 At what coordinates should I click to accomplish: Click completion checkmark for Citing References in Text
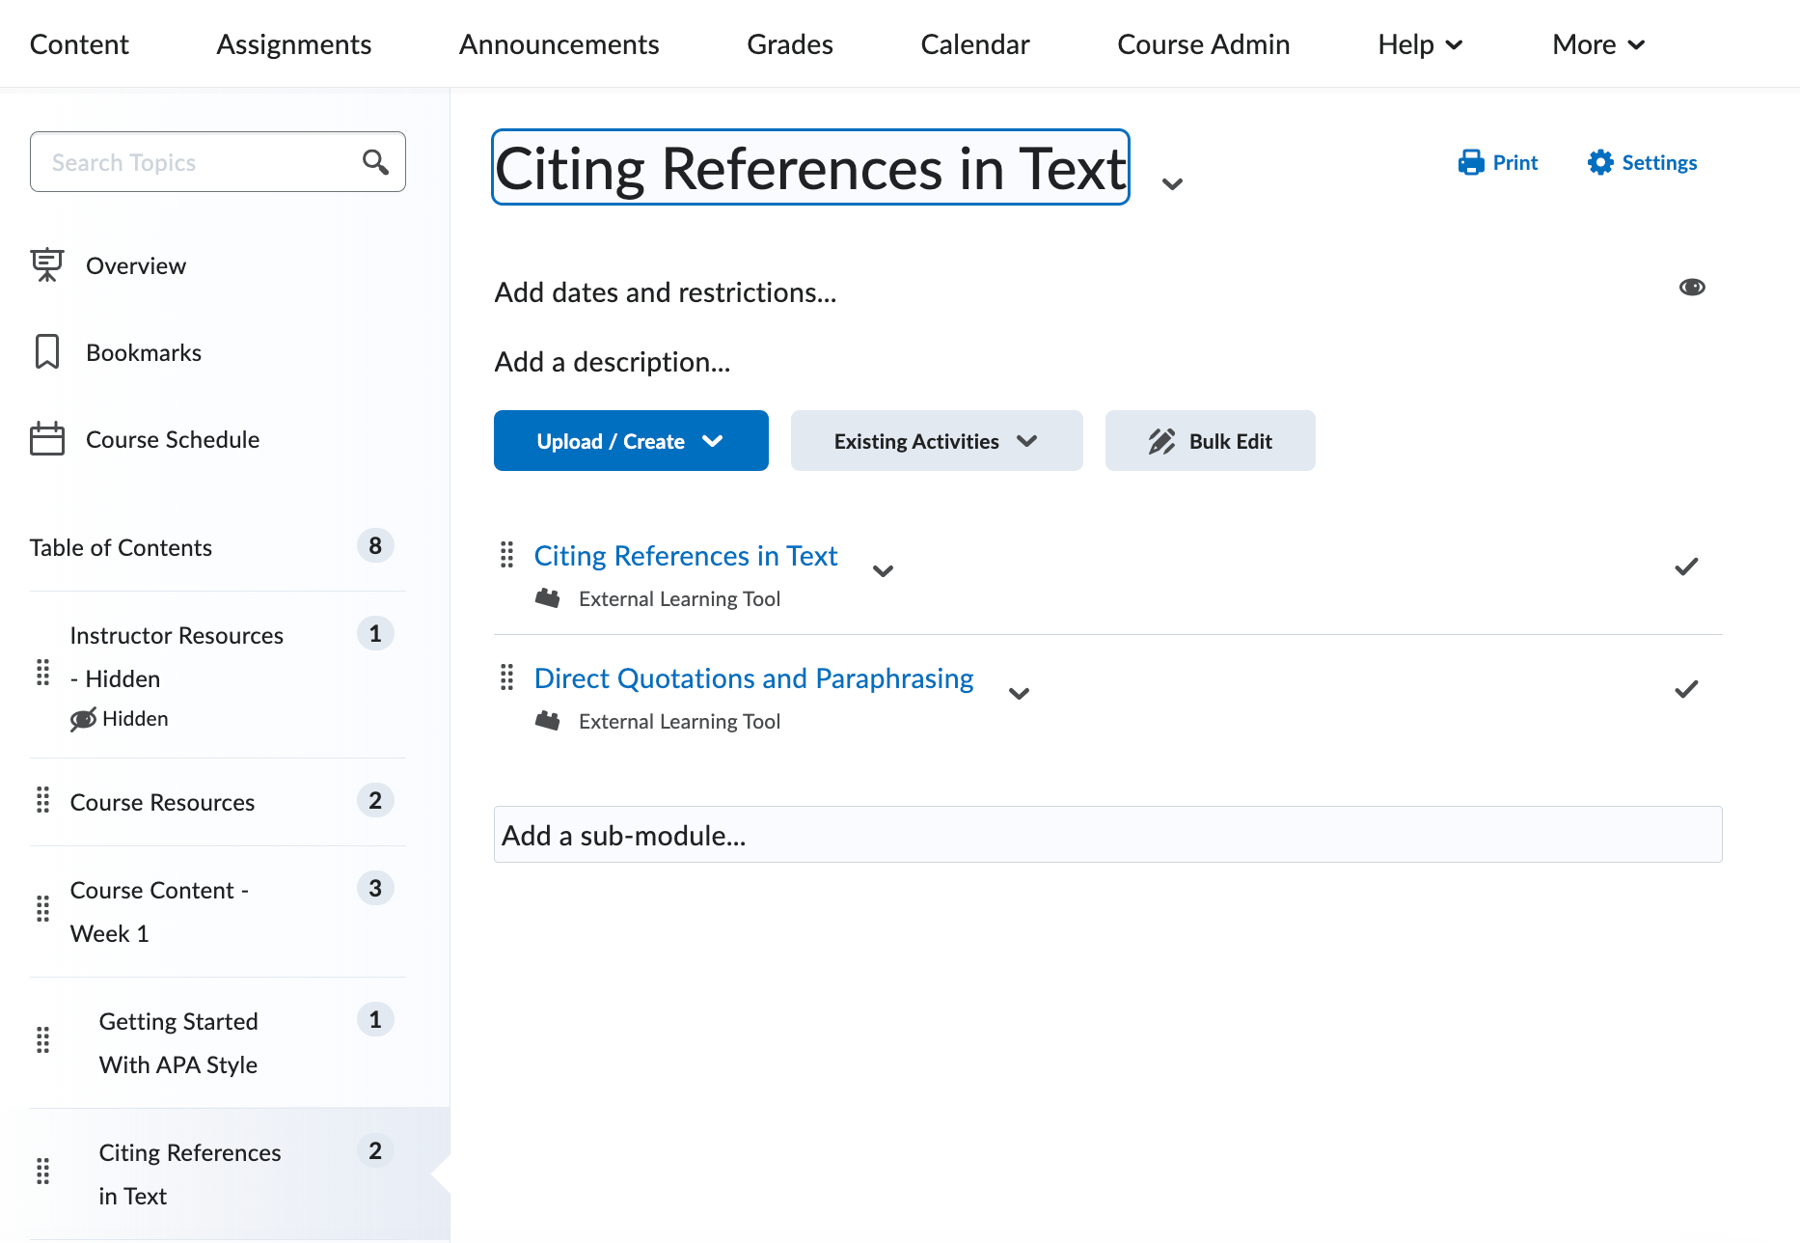1686,566
